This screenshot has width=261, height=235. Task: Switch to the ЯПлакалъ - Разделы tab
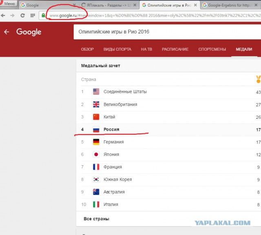pos(108,5)
